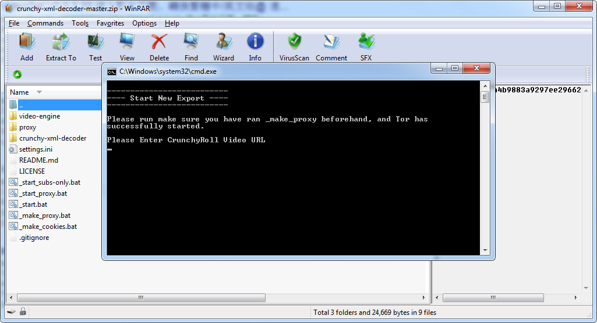This screenshot has width=597, height=323.
Task: Click file list horizontal scrollbar thumb
Action: point(141,297)
